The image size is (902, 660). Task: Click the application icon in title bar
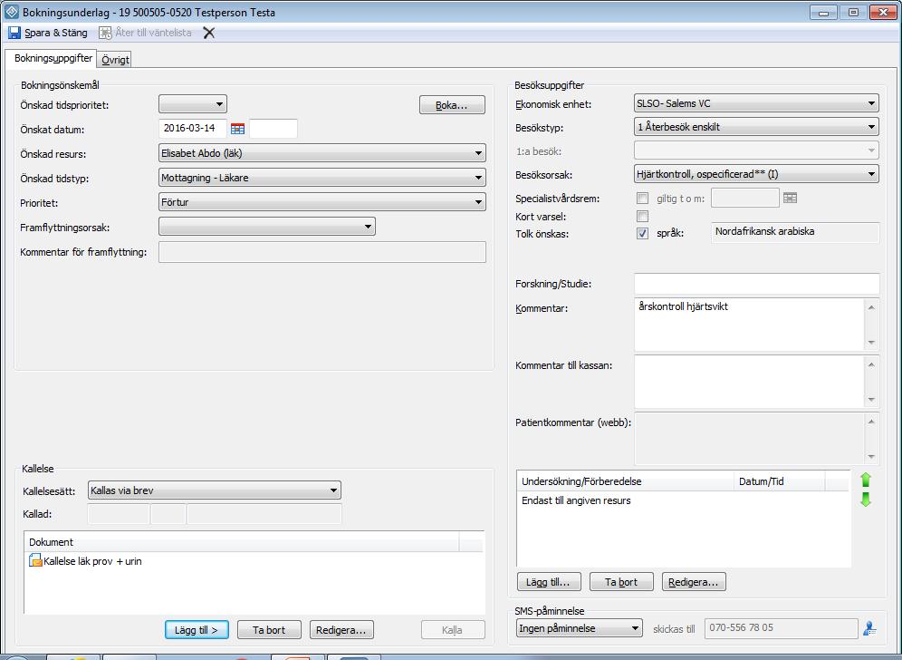tap(12, 12)
